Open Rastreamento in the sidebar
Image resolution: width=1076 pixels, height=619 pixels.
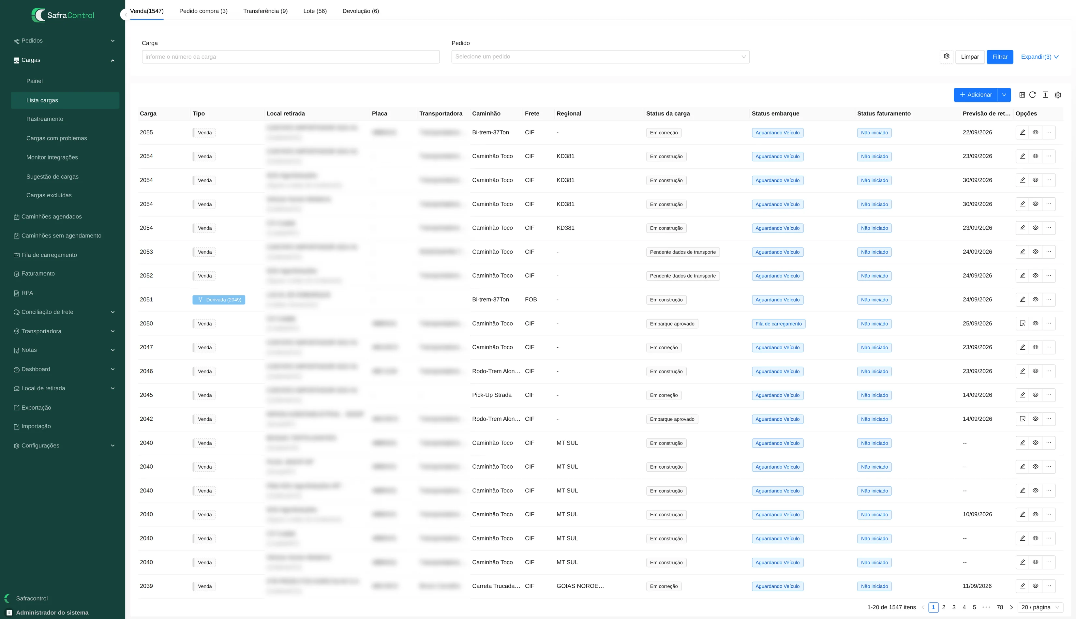click(x=45, y=119)
